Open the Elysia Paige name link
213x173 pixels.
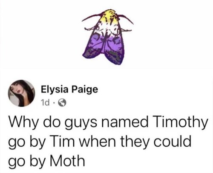coord(69,90)
